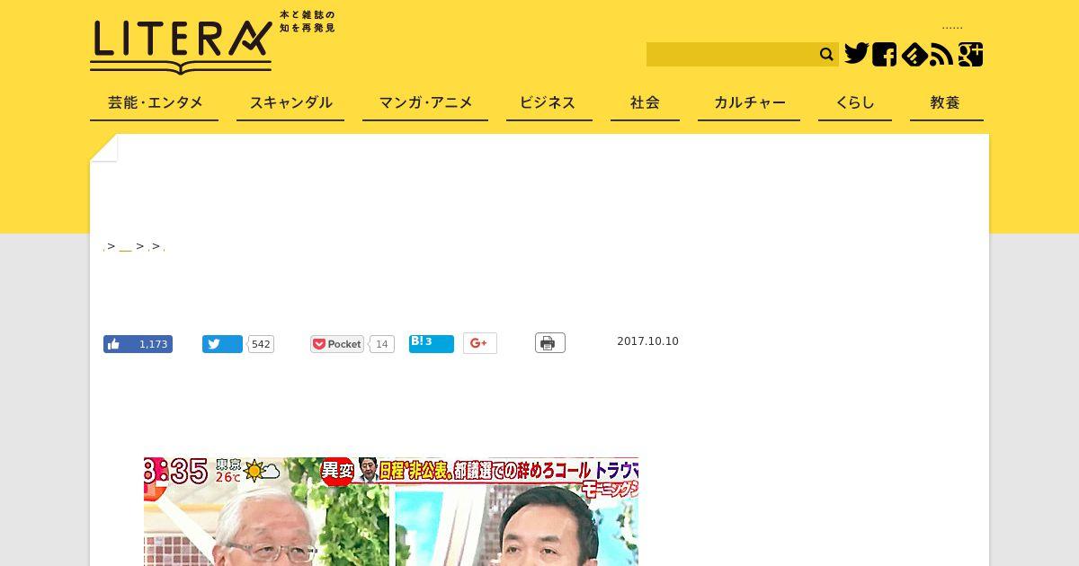Screen dimensions: 1079x566
Task: Open the RSS feed icon
Action: tap(941, 55)
